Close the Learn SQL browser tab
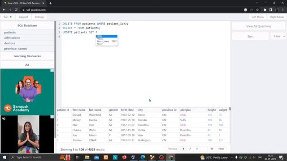Image resolution: width=287 pixels, height=161 pixels. click(43, 3)
